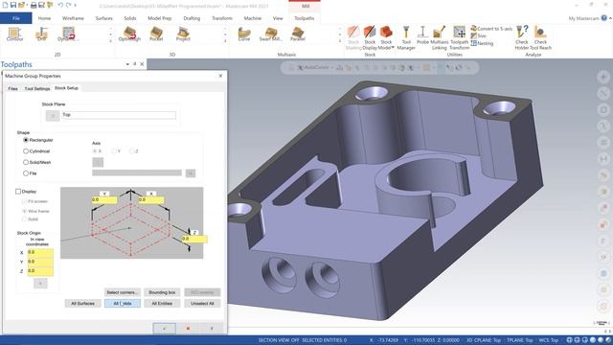Select the Swarf Milling toolpath icon
The image size is (613, 345).
click(x=270, y=34)
